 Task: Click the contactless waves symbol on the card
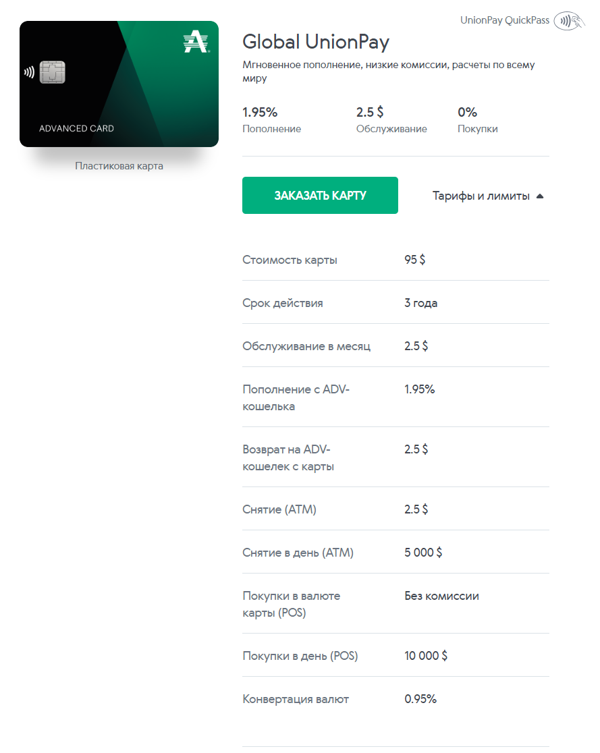[29, 72]
